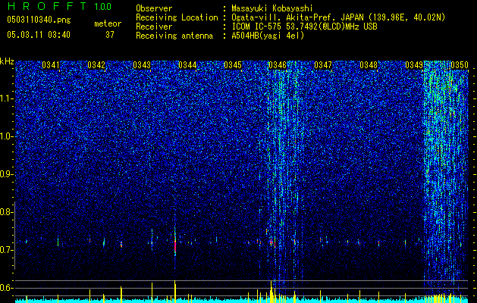477x303 pixels.
Task: Click the 0342 time marker
Action: [x=96, y=65]
